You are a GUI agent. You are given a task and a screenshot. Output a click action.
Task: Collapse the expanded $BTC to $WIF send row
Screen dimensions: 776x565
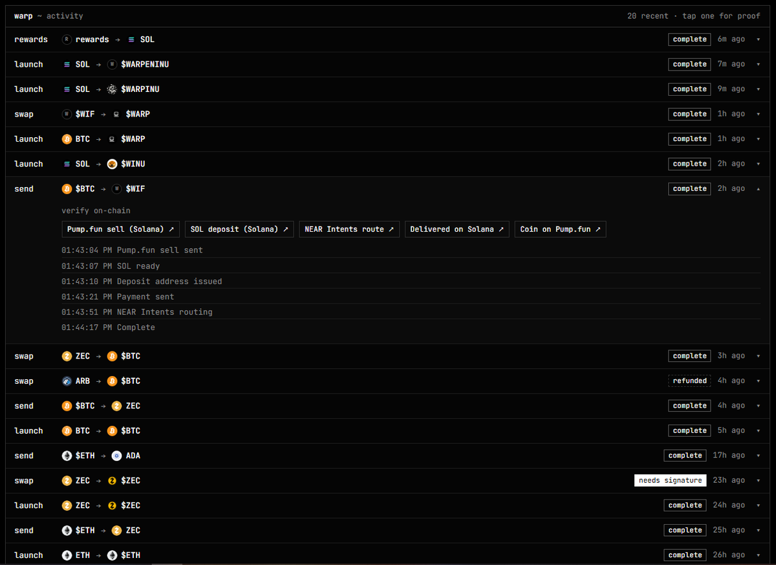pos(759,189)
